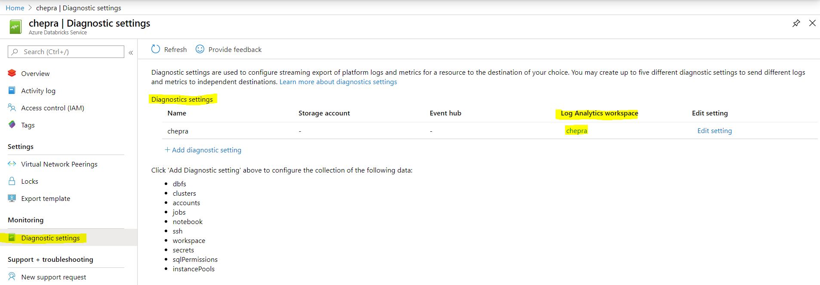Click the Locks padlock icon
The width and height of the screenshot is (820, 285).
click(12, 181)
